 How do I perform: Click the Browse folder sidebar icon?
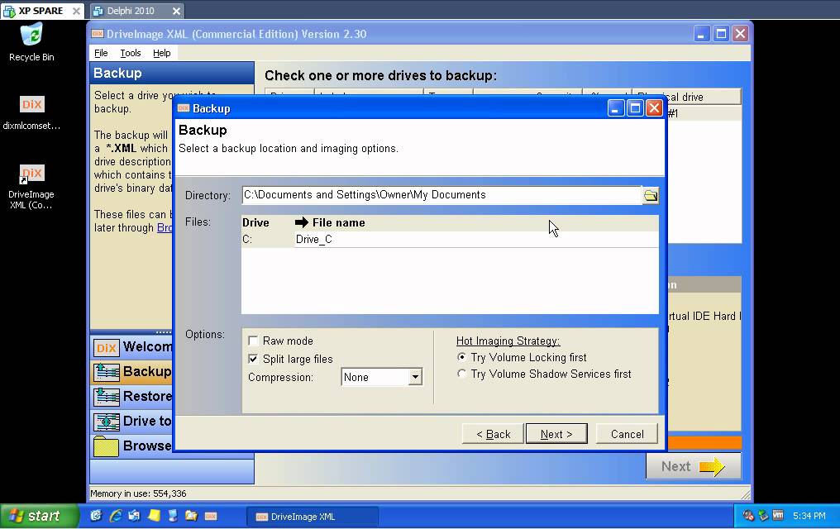pos(106,446)
